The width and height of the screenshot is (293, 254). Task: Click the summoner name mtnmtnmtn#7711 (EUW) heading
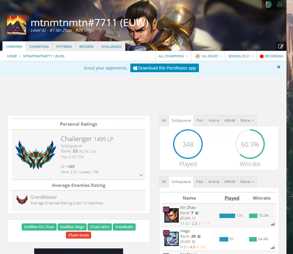pos(90,23)
